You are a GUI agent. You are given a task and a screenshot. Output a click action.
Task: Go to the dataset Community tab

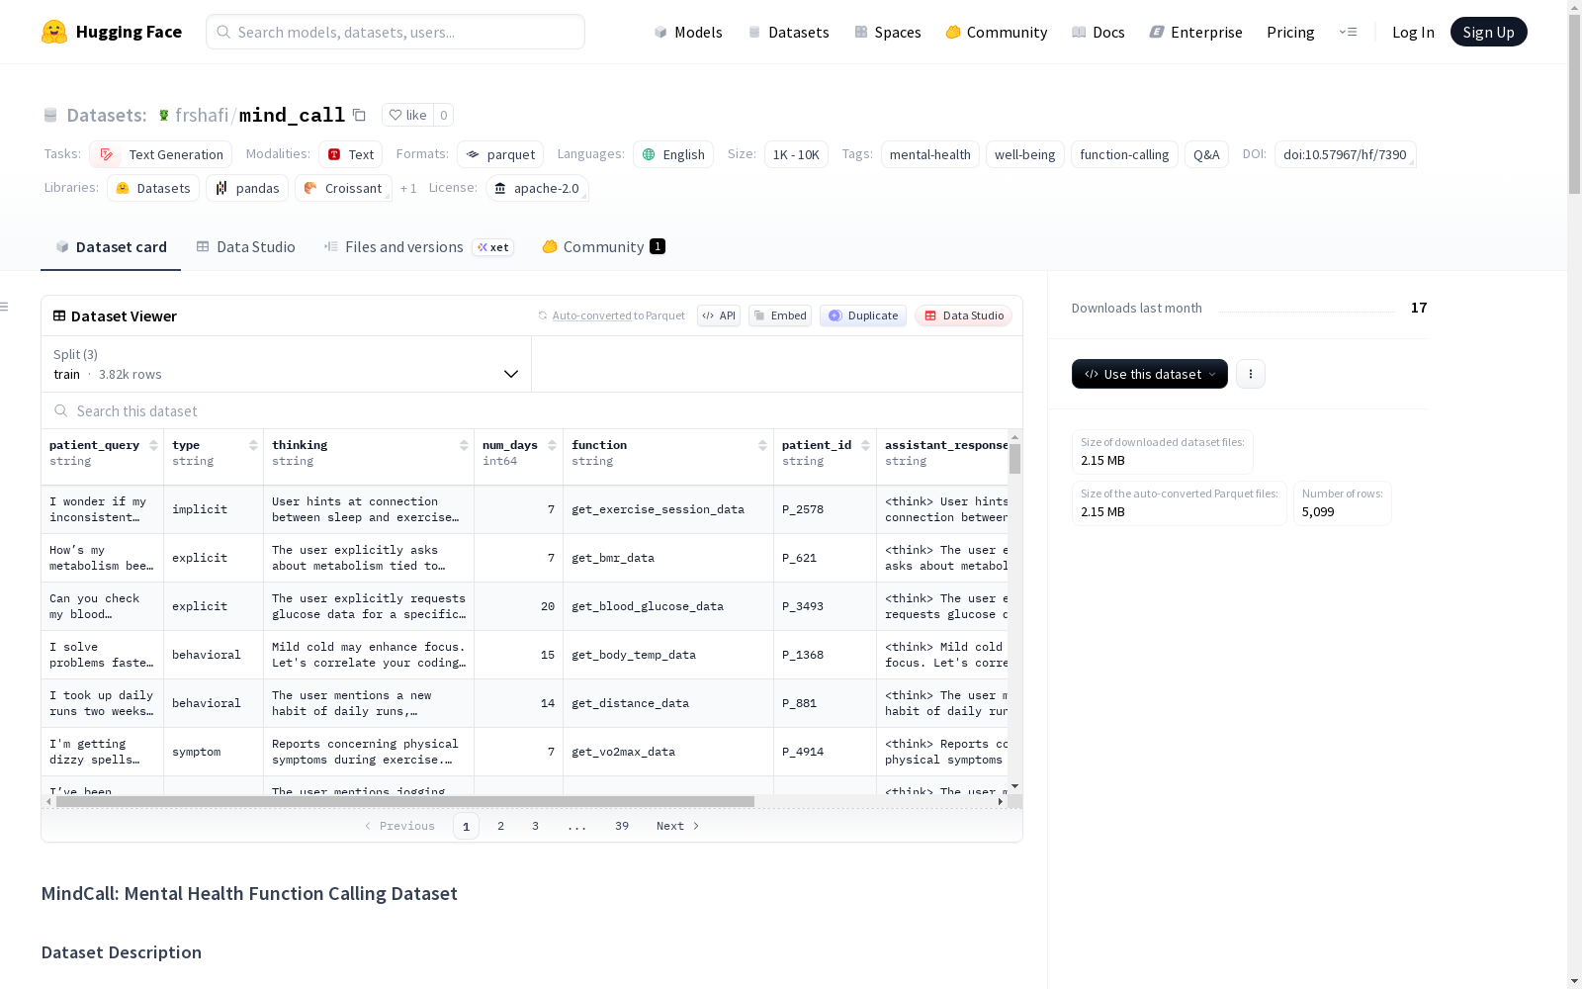pos(604,247)
